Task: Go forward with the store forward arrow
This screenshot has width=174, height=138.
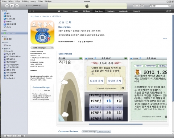Action: (x=34, y=11)
